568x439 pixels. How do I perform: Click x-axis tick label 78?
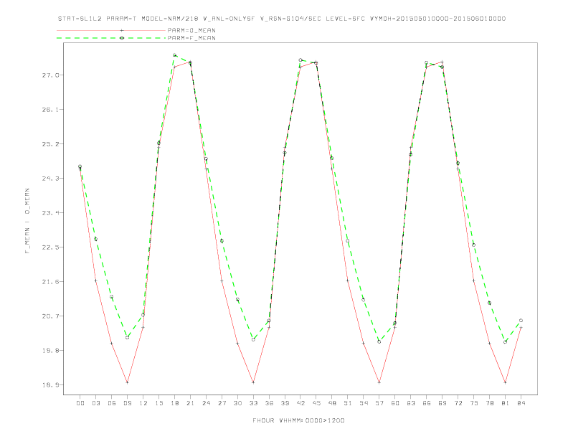coord(489,403)
